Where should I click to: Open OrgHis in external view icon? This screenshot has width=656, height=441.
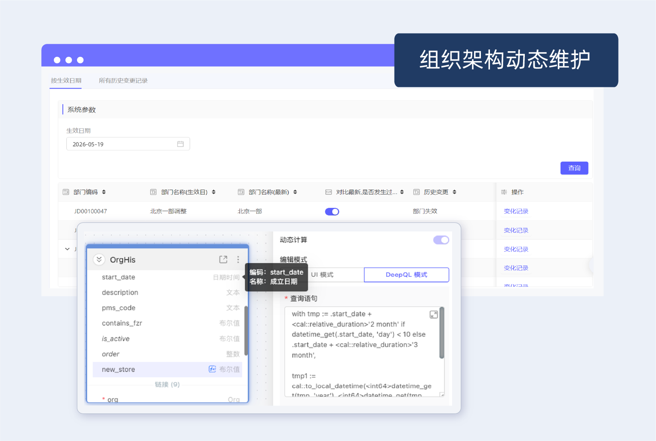[223, 259]
